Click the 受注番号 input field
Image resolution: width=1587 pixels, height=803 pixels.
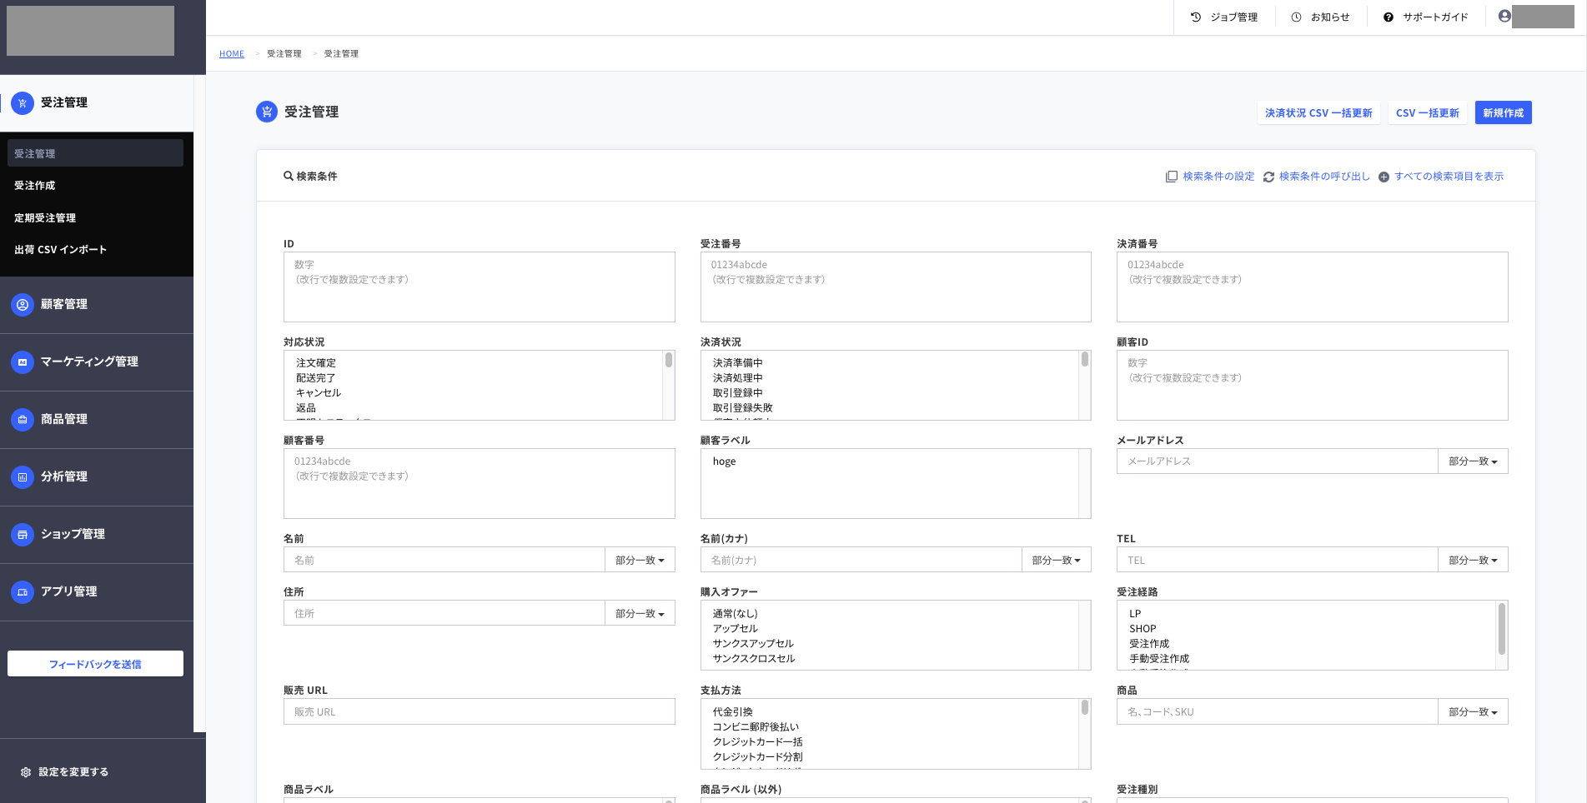tap(896, 287)
